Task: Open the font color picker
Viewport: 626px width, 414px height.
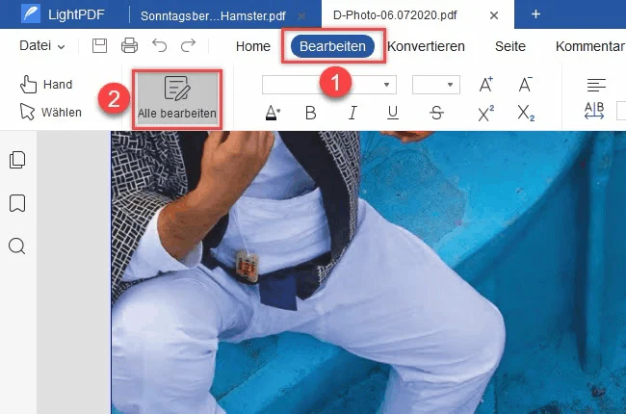Action: [x=274, y=114]
